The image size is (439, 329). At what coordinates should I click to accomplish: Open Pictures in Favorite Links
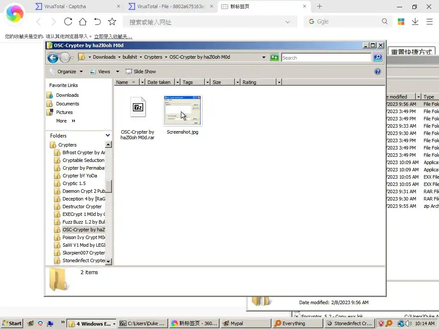click(x=64, y=112)
